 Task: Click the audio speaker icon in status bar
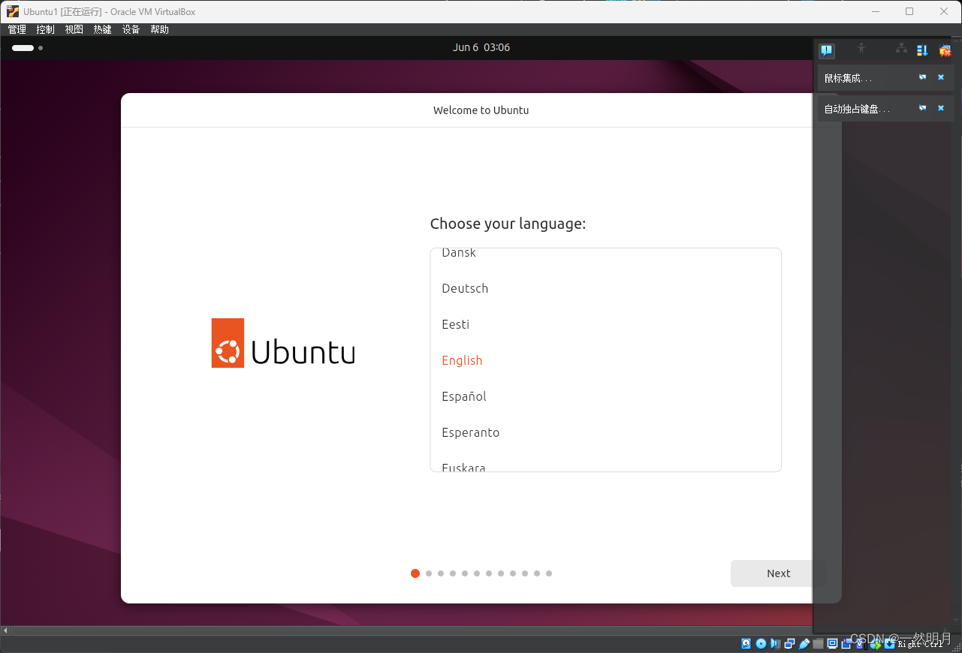775,643
